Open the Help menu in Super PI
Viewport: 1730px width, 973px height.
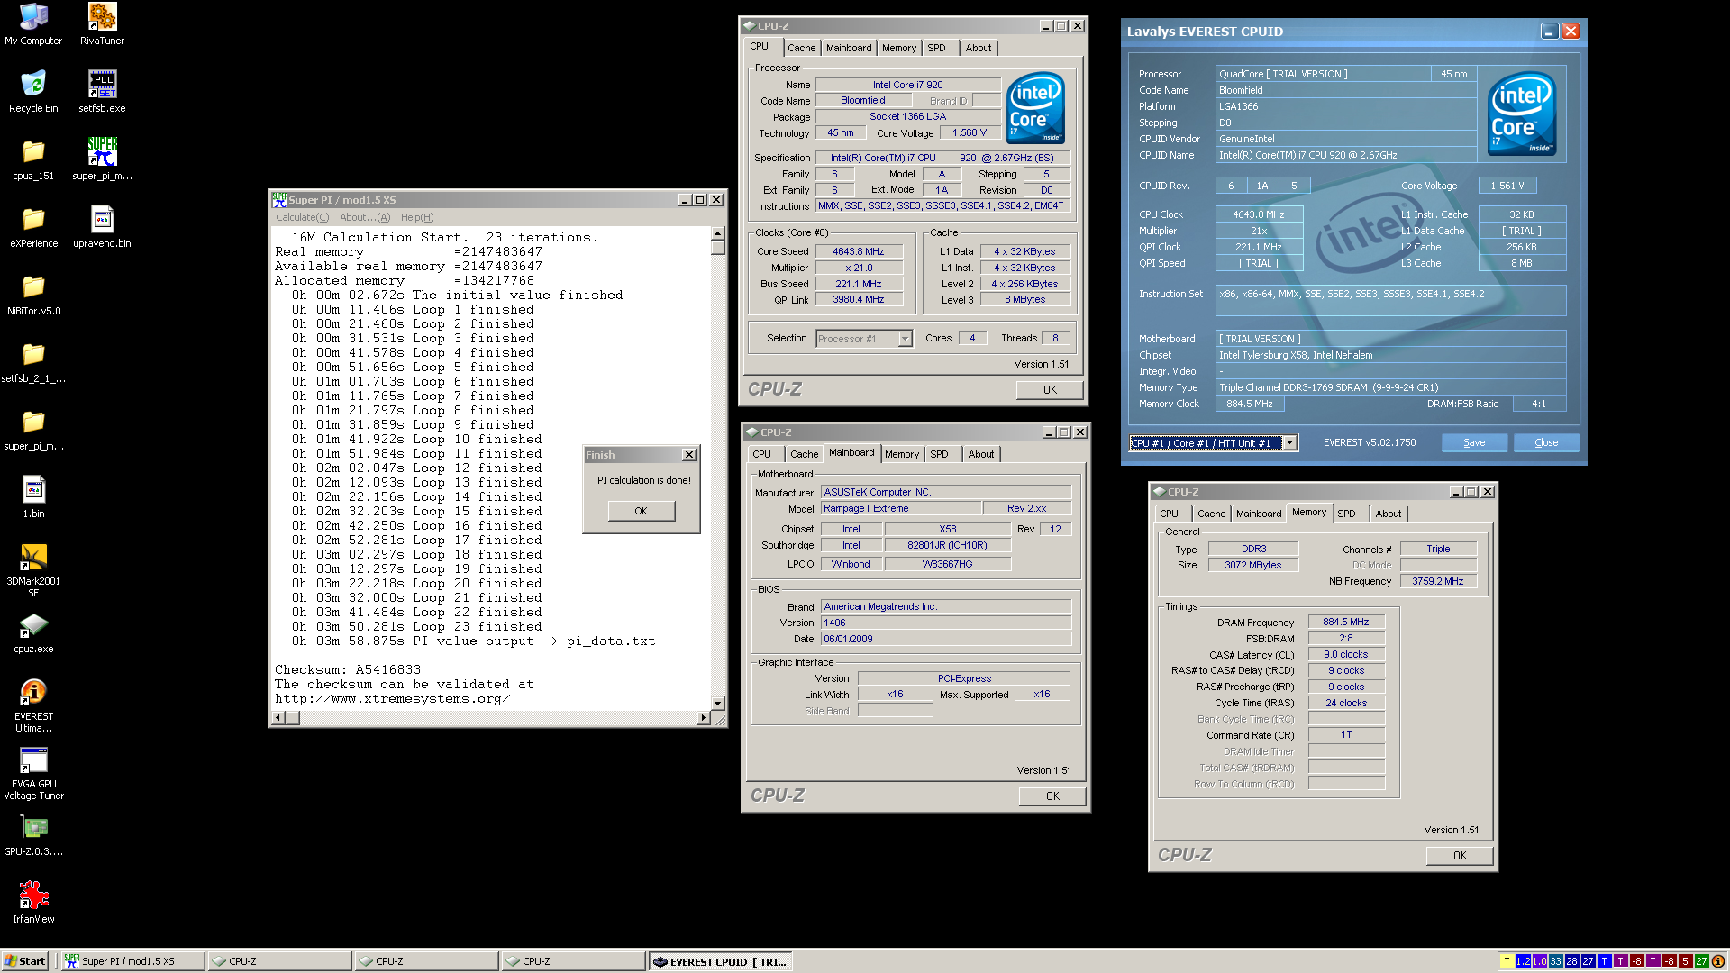point(416,217)
